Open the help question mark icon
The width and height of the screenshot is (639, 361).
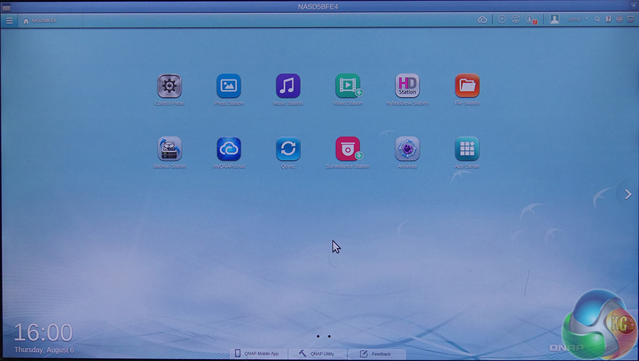tap(608, 19)
